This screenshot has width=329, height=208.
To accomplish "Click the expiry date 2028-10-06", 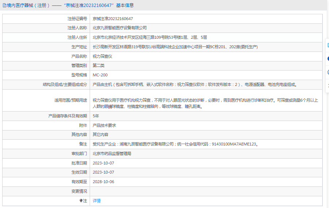I will click(x=104, y=182).
